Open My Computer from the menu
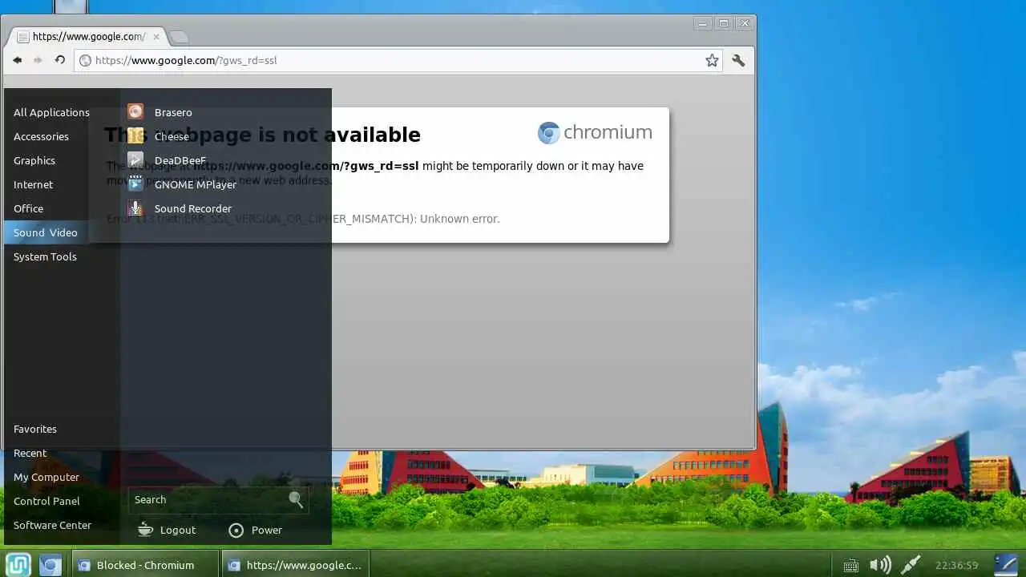1026x577 pixels. click(x=46, y=477)
